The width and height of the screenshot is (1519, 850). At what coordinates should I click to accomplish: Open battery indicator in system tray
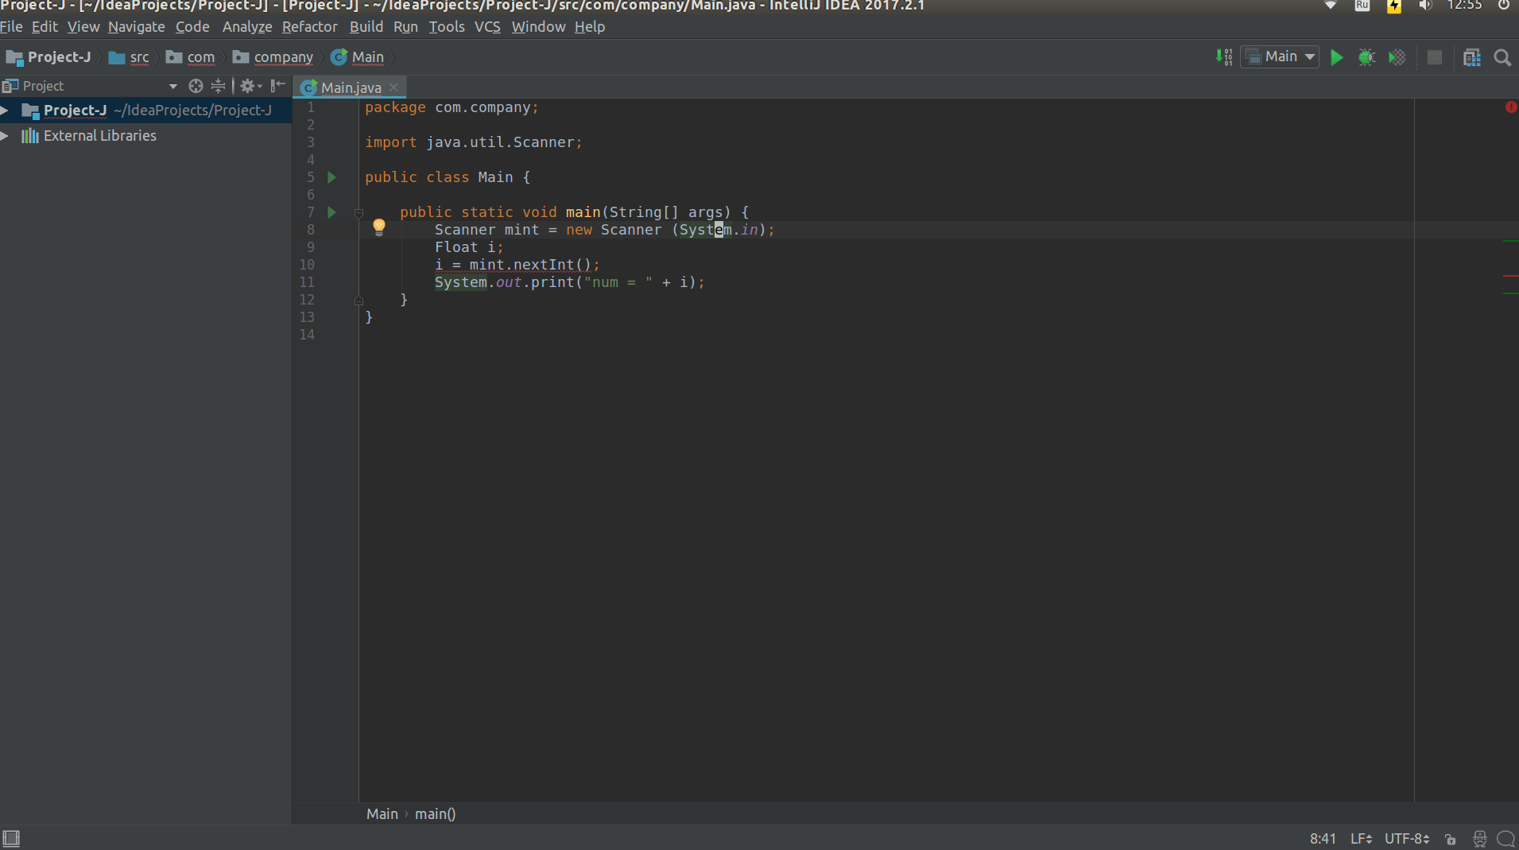(x=1394, y=6)
